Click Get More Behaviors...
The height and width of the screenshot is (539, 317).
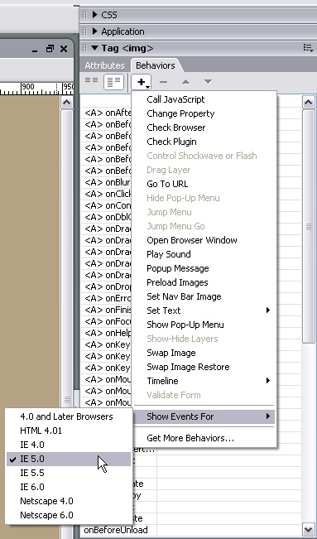click(190, 438)
